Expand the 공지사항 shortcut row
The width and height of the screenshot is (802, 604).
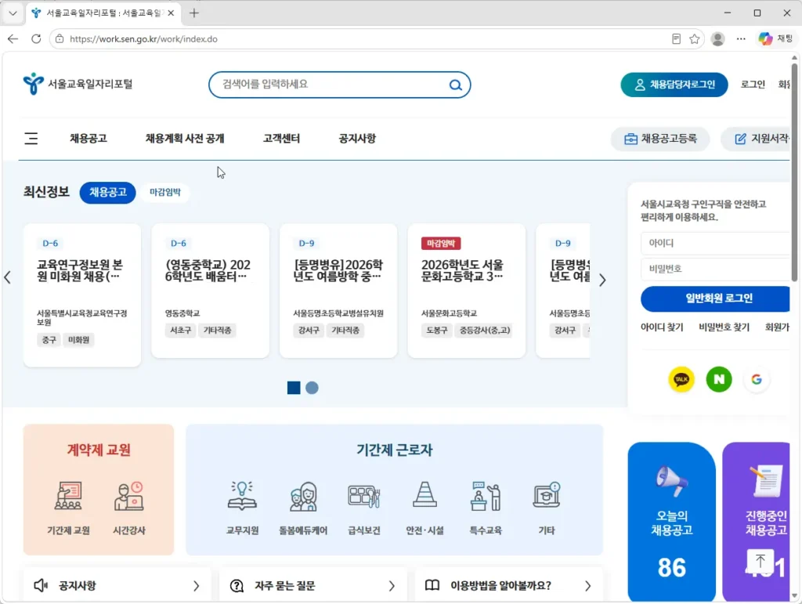click(117, 585)
